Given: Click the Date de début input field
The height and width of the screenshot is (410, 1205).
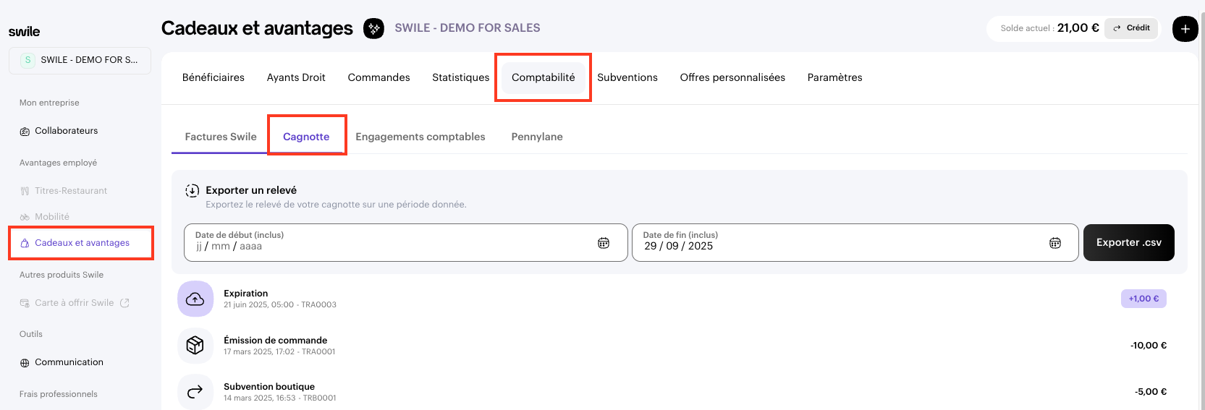Looking at the screenshot, I should [391, 243].
